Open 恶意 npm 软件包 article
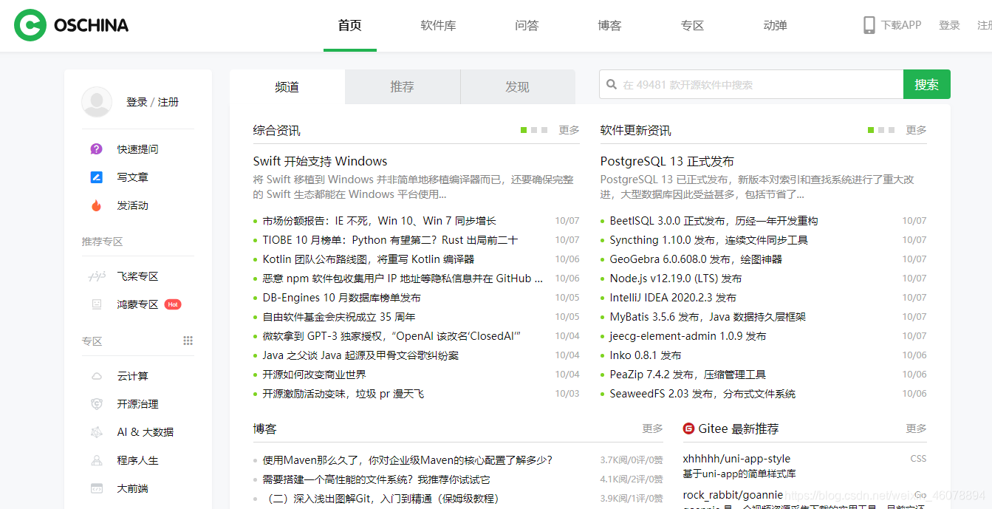 403,279
